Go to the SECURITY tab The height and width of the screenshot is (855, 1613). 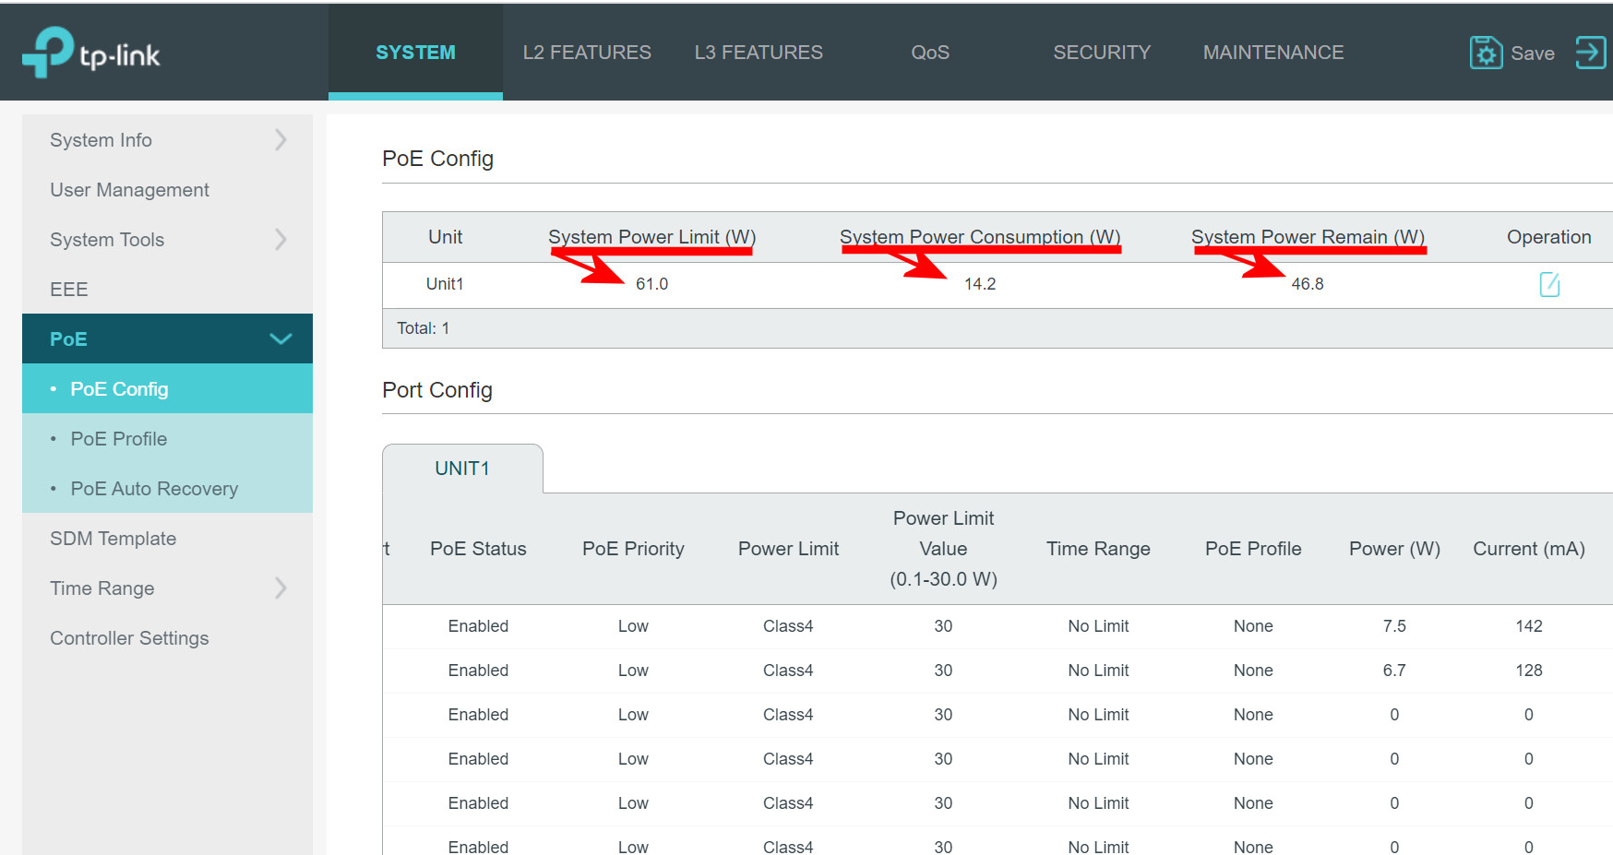tap(1102, 53)
